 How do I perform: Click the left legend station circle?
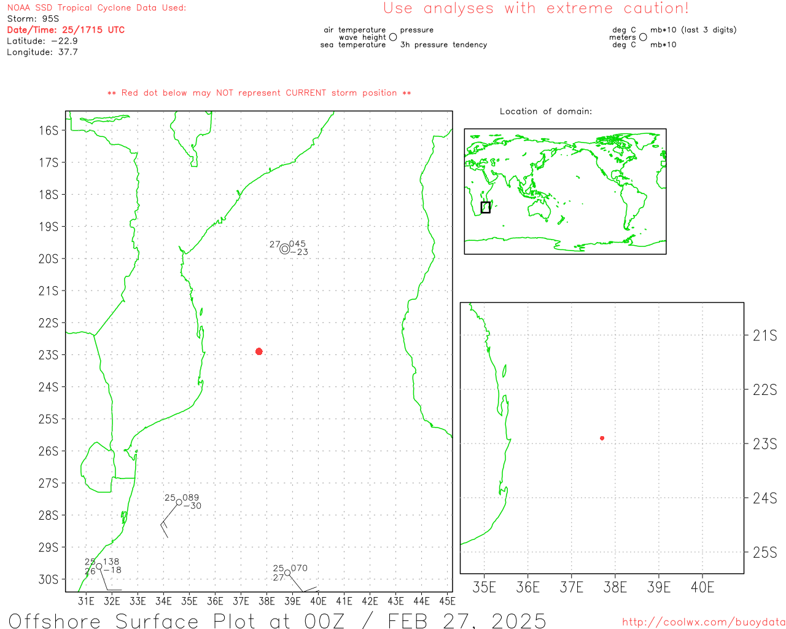coord(393,37)
